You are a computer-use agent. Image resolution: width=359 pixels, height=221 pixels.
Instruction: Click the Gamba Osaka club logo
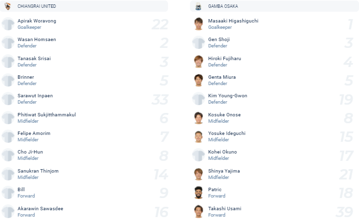coord(198,6)
